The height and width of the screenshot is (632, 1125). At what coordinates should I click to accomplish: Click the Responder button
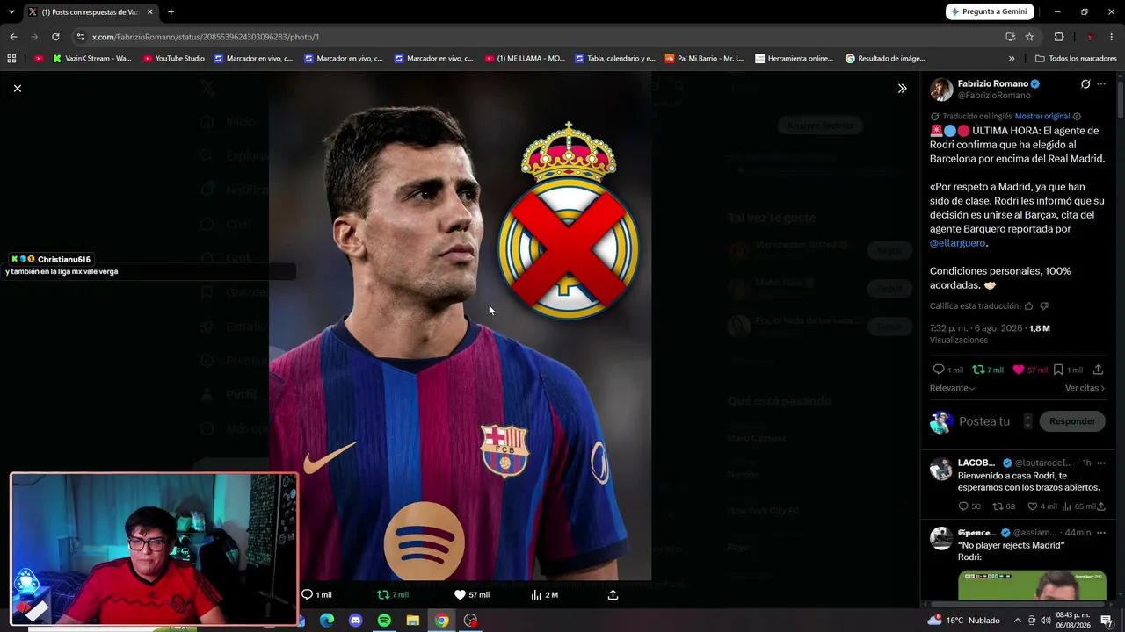(1072, 421)
